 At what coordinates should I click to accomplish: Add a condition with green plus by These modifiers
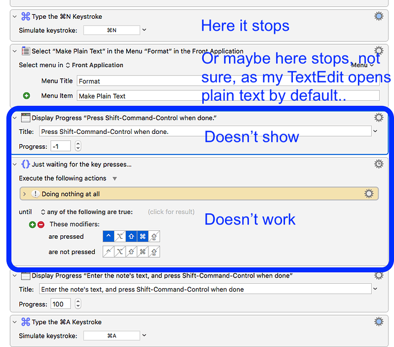[x=33, y=224]
